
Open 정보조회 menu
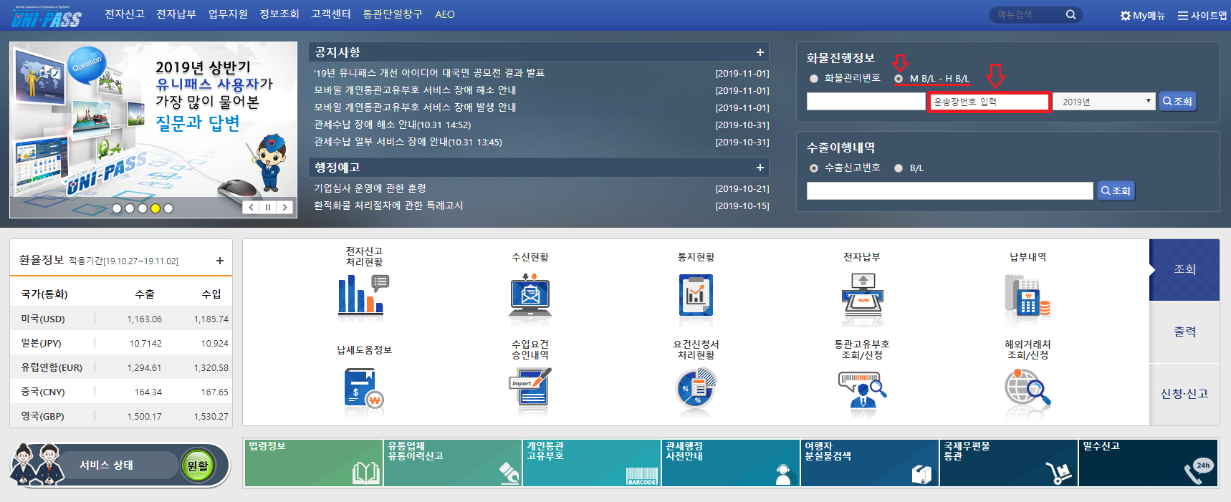click(279, 14)
